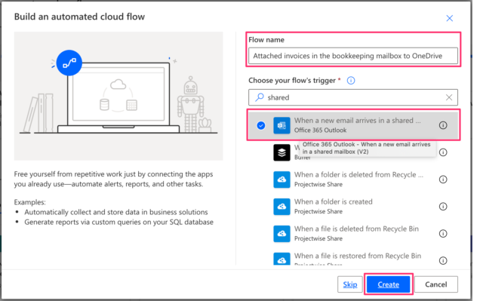
Task: Click the blue flow connector circle icon
Action: [69, 63]
